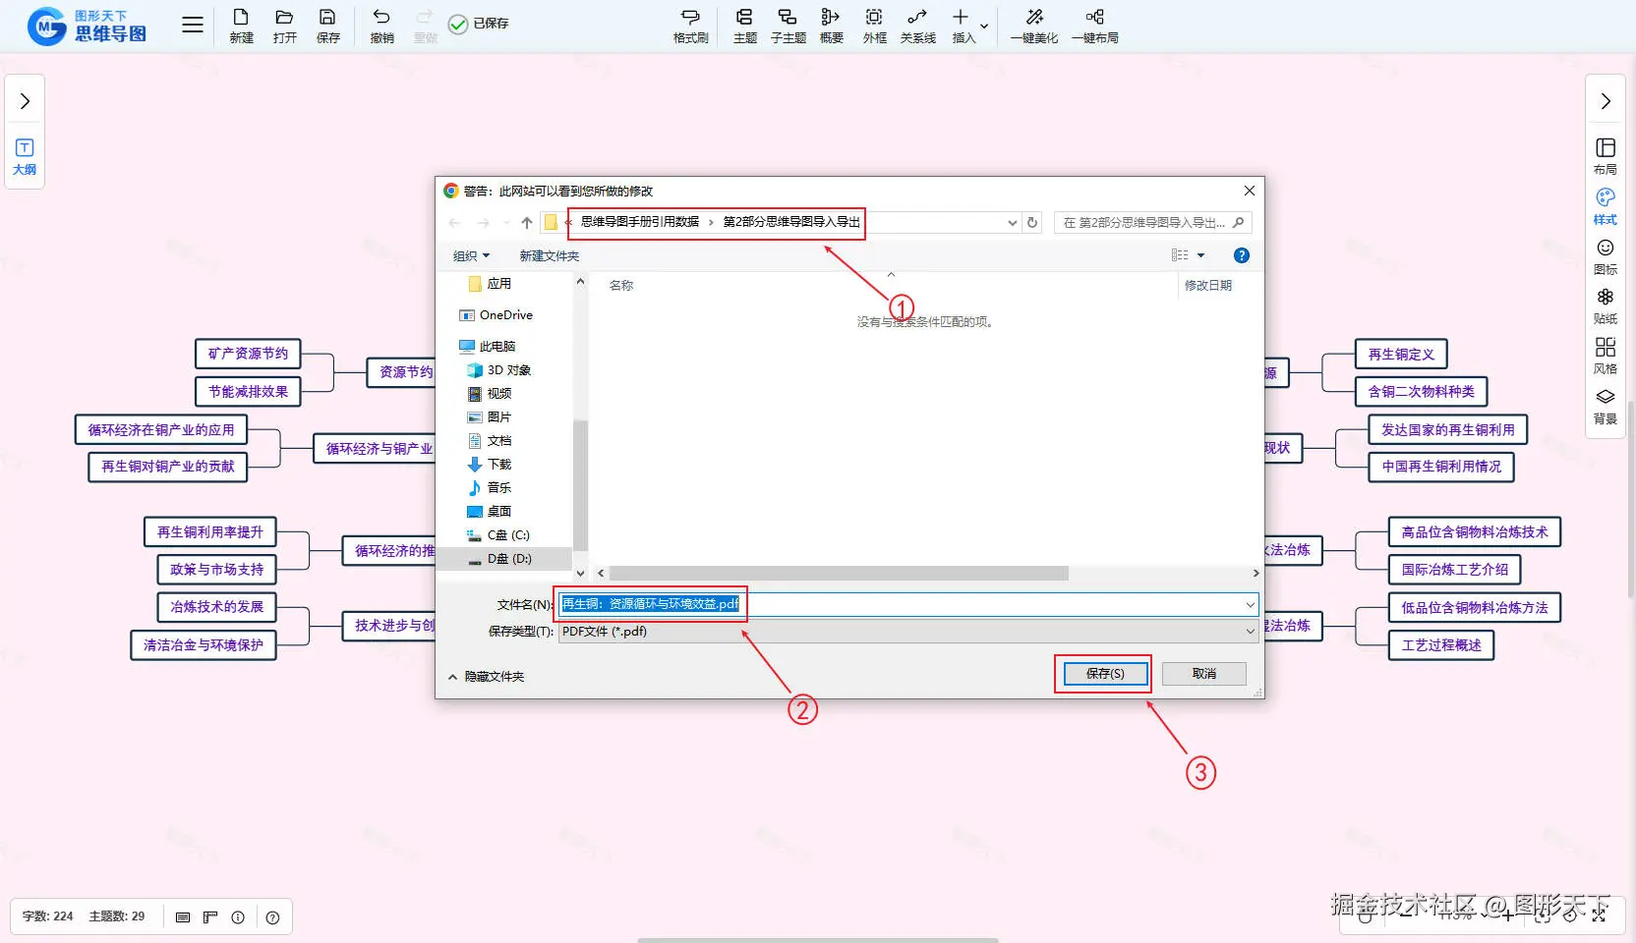Go back in the save dialog

[x=454, y=223]
